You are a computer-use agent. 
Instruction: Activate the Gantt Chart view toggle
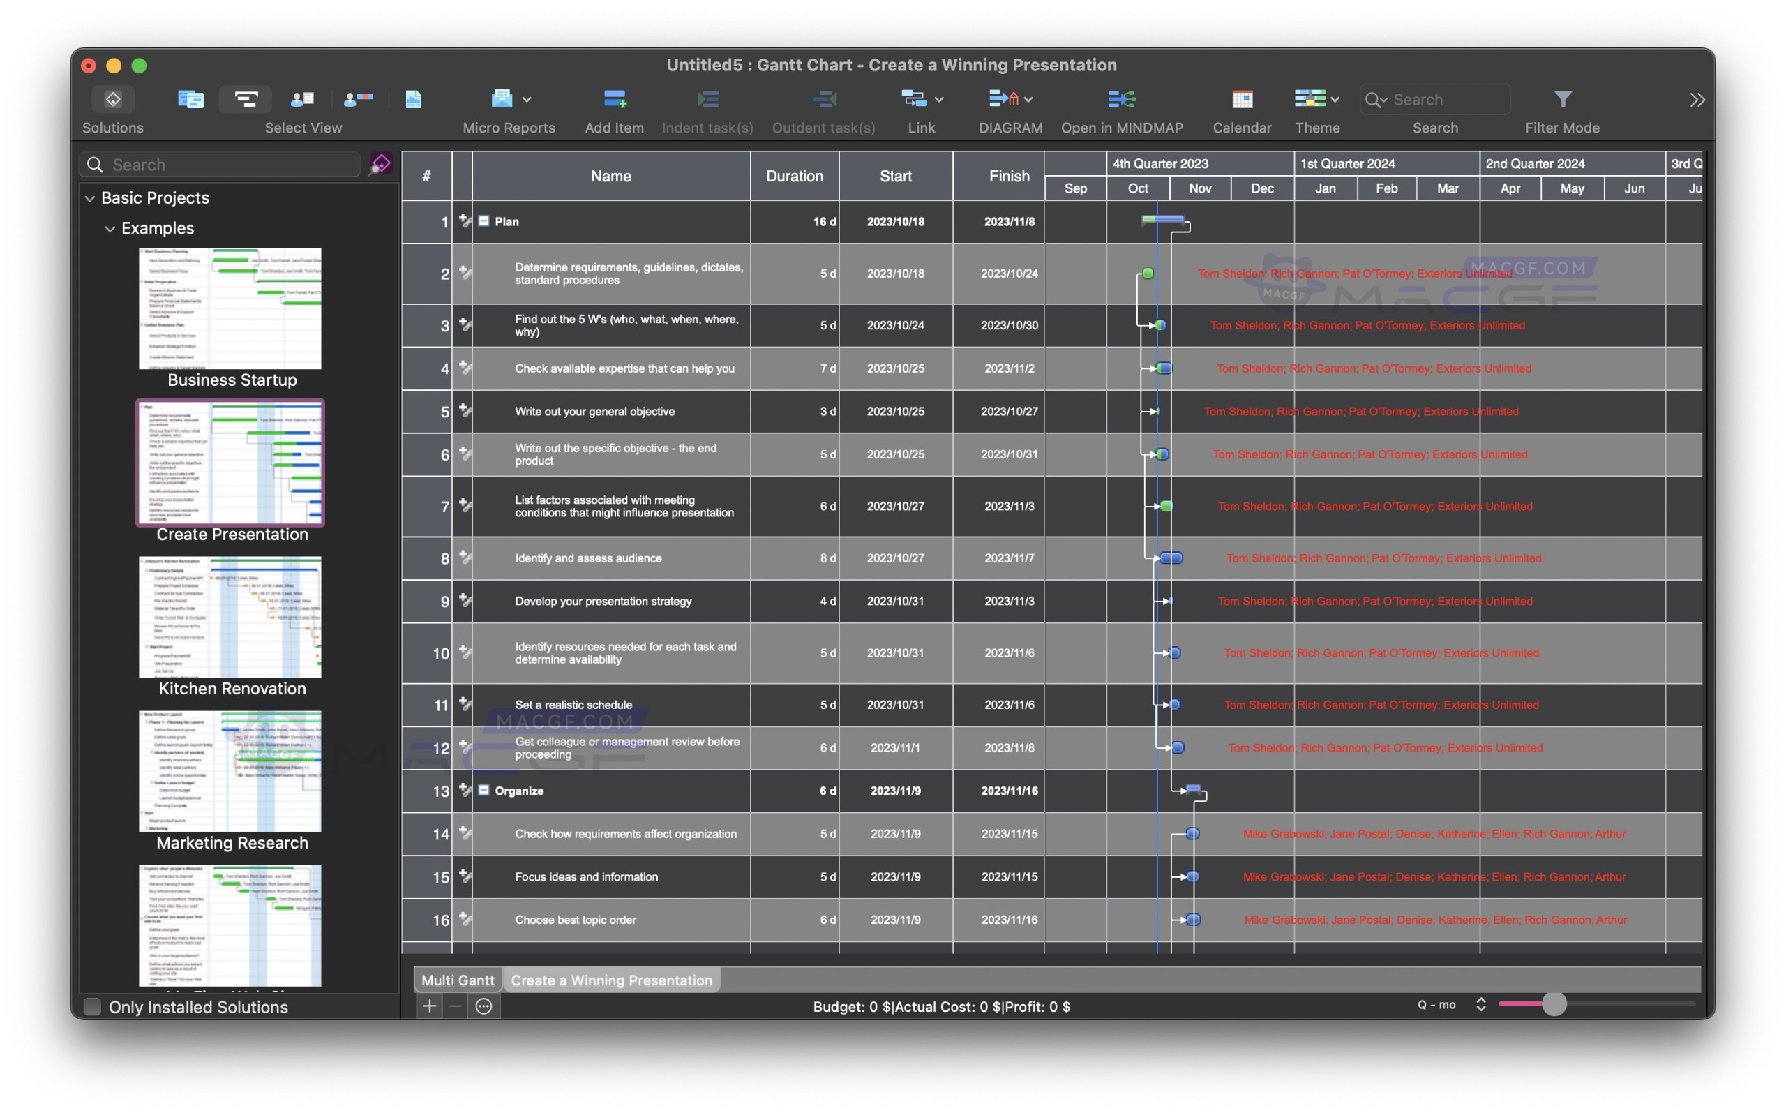click(245, 99)
